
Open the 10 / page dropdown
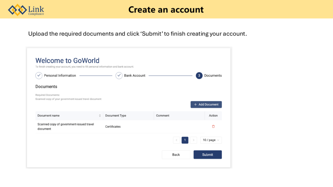tap(211, 140)
